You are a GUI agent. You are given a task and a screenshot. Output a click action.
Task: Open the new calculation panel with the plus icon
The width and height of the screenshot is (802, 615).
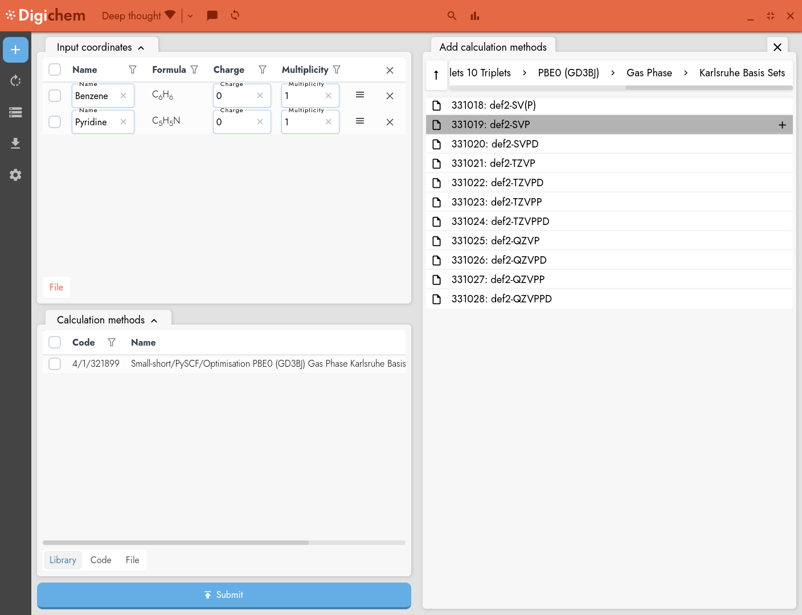pos(15,50)
